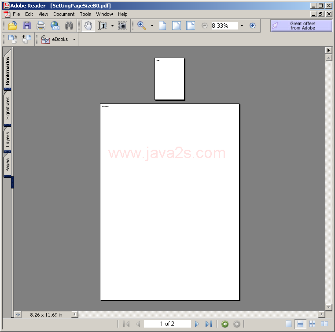Go to the first page
Viewport: 335px width, 332px height.
pyautogui.click(x=126, y=324)
